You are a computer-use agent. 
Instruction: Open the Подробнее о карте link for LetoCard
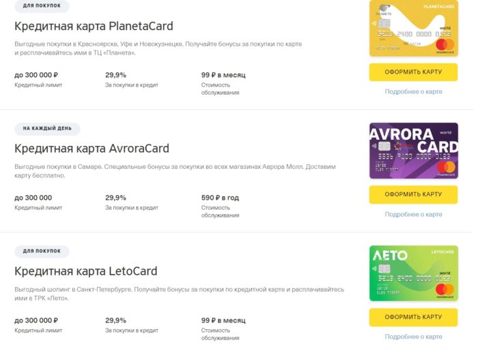point(413,337)
